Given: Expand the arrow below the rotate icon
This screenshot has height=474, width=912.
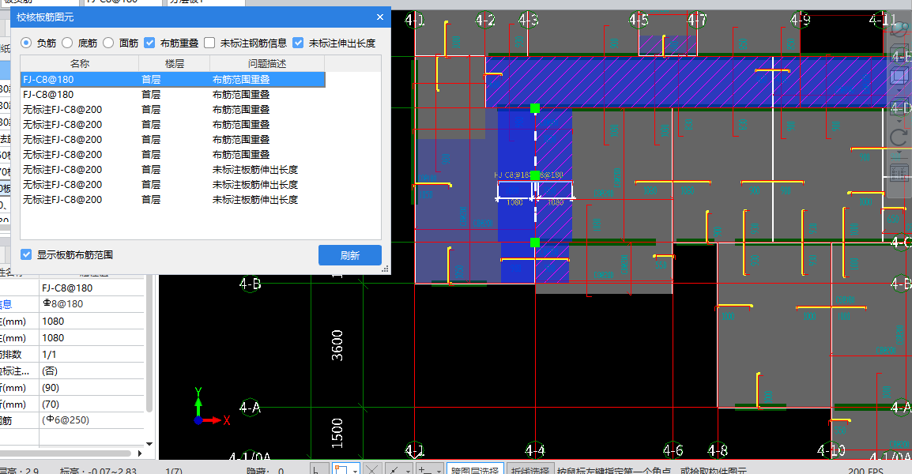Looking at the screenshot, I should [x=899, y=153].
